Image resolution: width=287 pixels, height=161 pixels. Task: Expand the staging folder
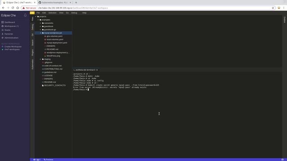(x=40, y=59)
